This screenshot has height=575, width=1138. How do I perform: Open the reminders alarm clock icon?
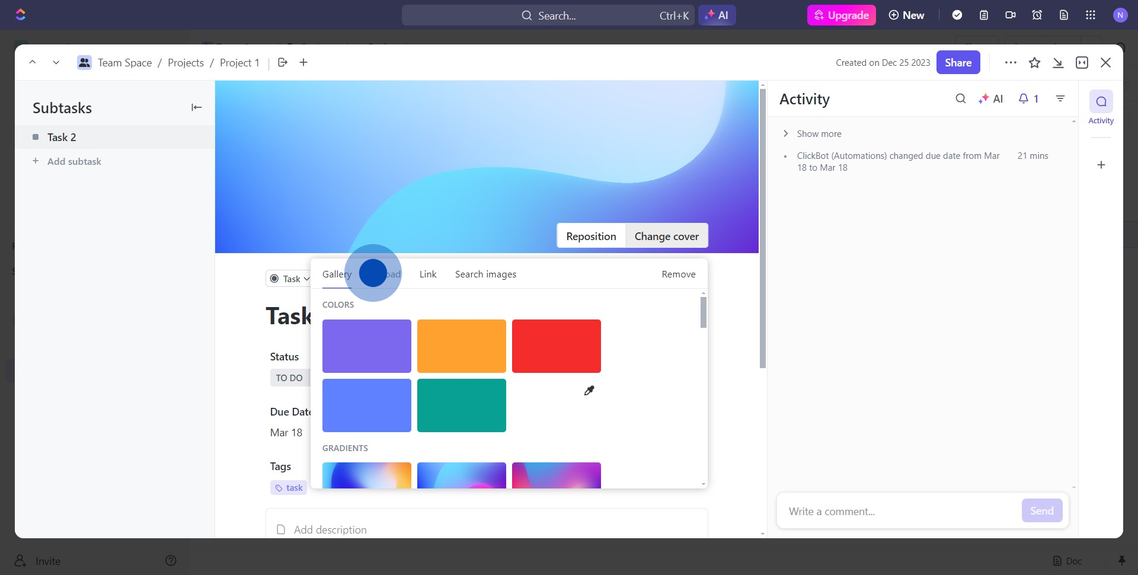pos(1037,15)
